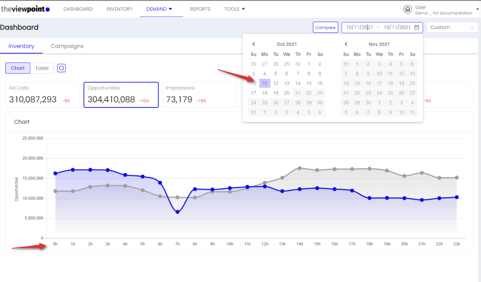481x282 pixels.
Task: Expand the DEMAND menu arrow
Action: click(170, 9)
